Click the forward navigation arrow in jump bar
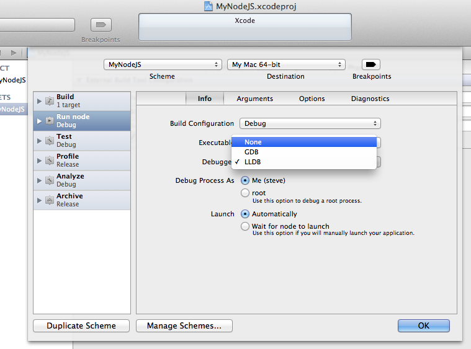Screen dimensions: 471x349 [x=14, y=53]
